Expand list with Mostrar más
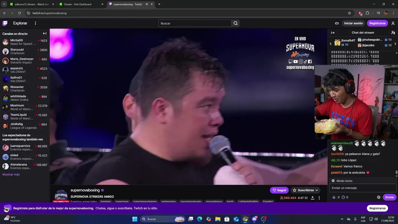Viewport: 398px width, 224px height. [x=11, y=175]
